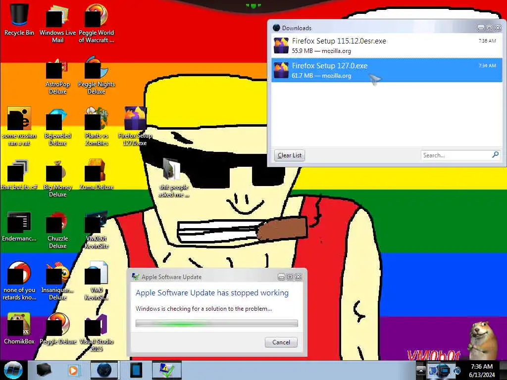This screenshot has width=507, height=380.
Task: Select AstroPop Deluxe desktop icon
Action: pyautogui.click(x=57, y=75)
